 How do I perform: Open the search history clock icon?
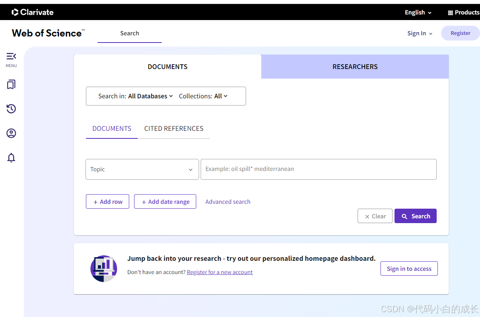point(11,109)
